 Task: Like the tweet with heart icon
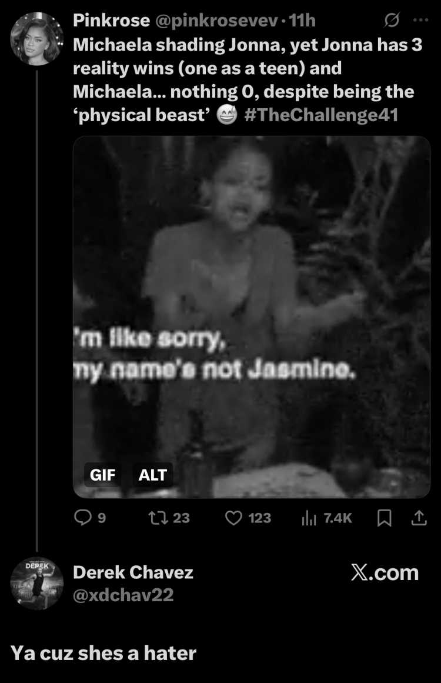click(248, 518)
